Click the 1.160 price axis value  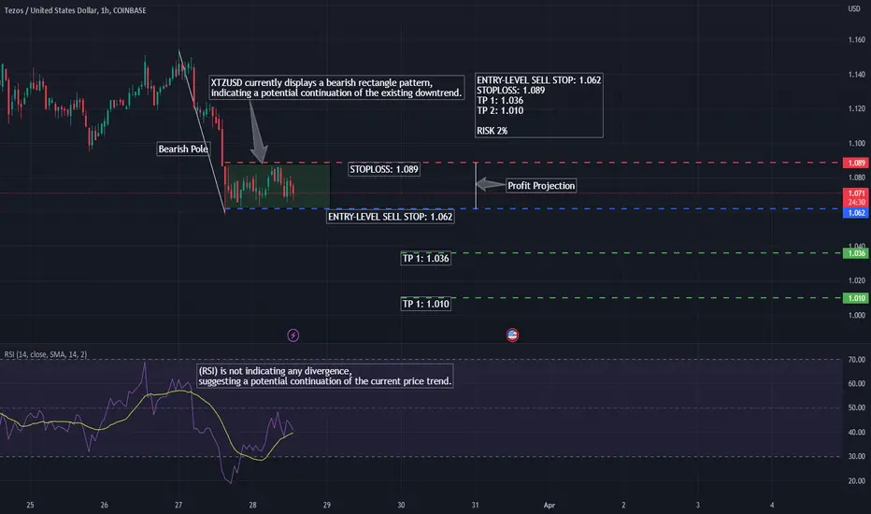pyautogui.click(x=856, y=40)
